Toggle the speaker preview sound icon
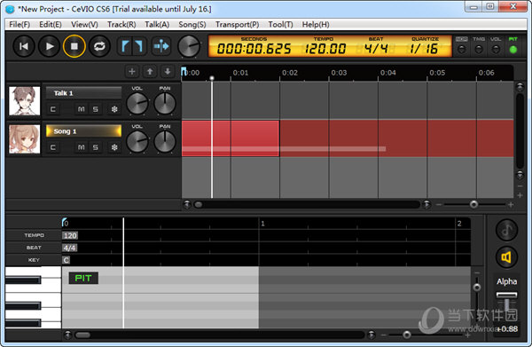Screen dimensions: 532x347 point(506,257)
